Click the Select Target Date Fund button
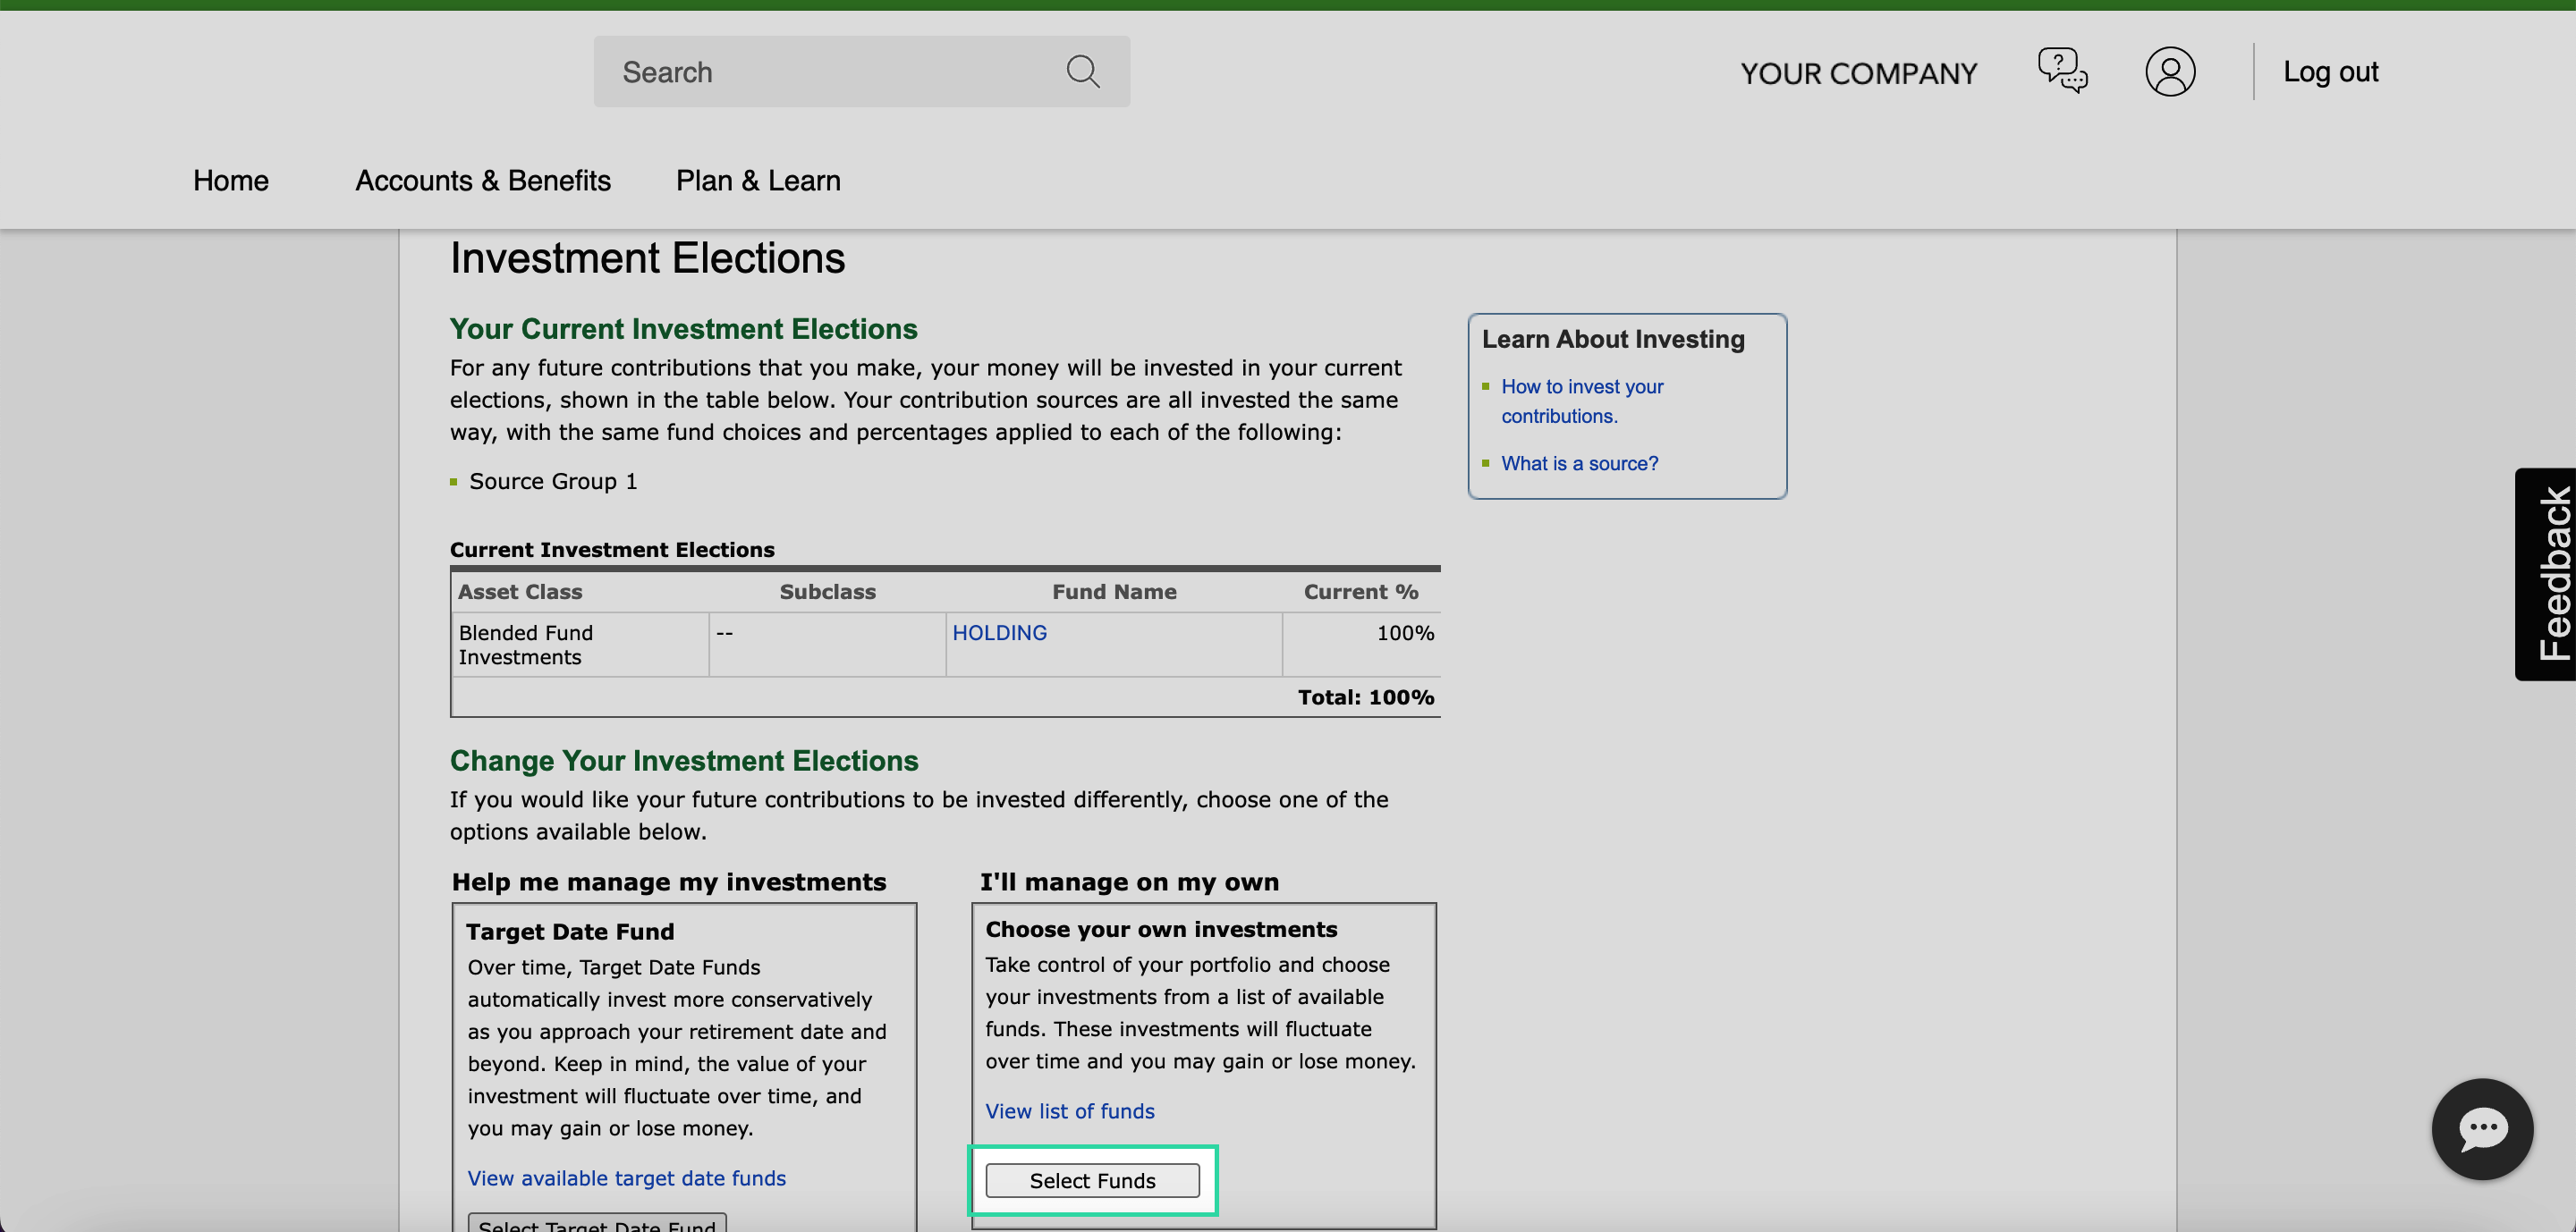This screenshot has height=1232, width=2576. pos(595,1226)
